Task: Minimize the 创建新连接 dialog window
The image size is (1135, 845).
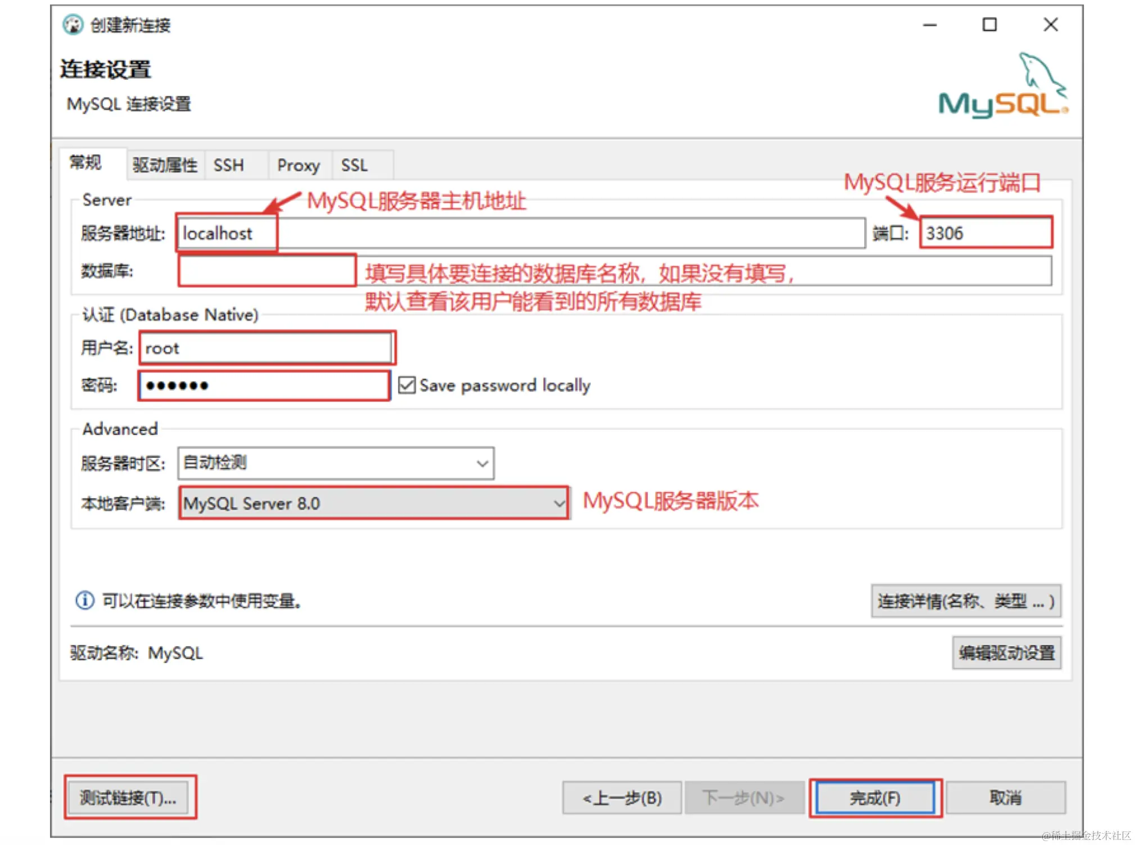Action: tap(930, 25)
